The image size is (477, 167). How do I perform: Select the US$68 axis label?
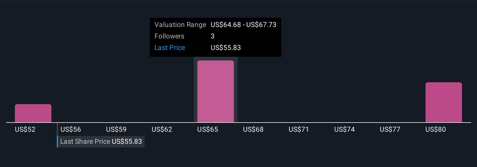pos(253,130)
